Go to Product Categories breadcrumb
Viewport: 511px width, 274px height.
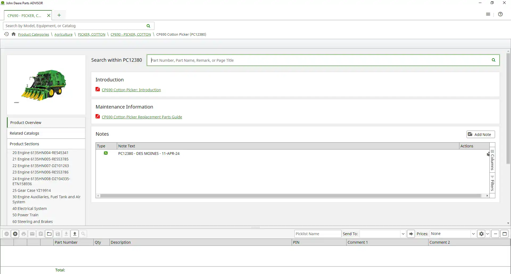[34, 34]
